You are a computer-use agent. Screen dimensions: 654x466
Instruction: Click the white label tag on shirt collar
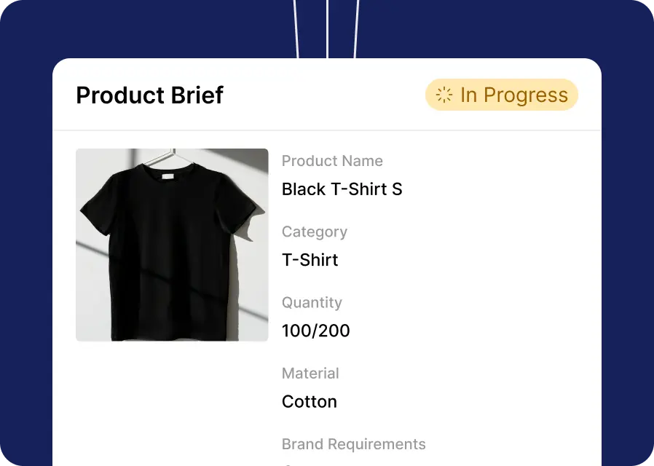click(168, 176)
